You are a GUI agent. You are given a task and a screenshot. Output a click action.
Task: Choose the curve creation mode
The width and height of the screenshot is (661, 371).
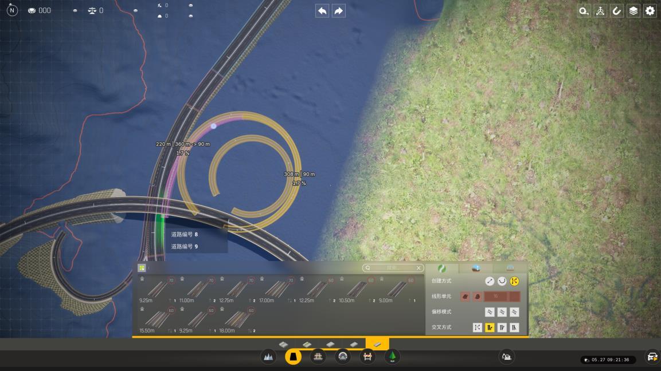click(502, 281)
